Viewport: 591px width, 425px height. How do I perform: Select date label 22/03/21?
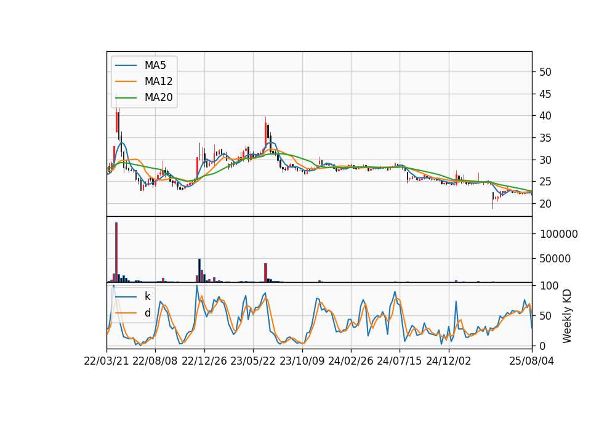(x=107, y=361)
